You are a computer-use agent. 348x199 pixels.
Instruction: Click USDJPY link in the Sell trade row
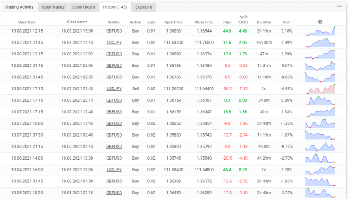click(x=114, y=88)
